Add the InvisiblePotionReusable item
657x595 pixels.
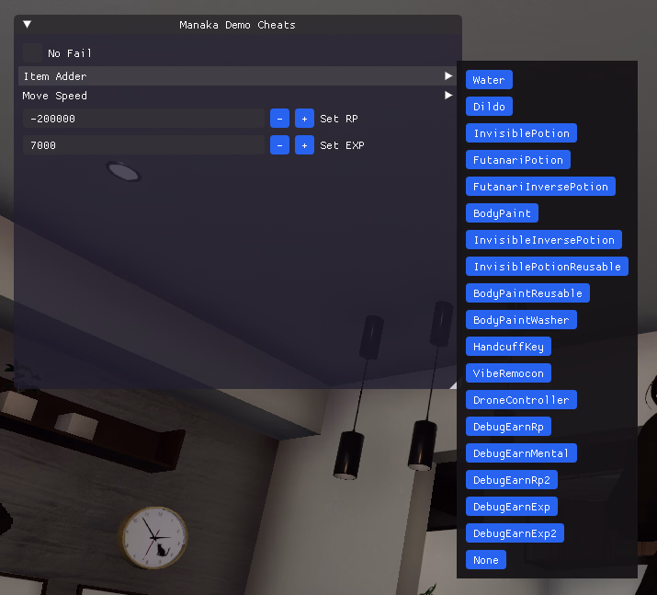[x=548, y=267]
